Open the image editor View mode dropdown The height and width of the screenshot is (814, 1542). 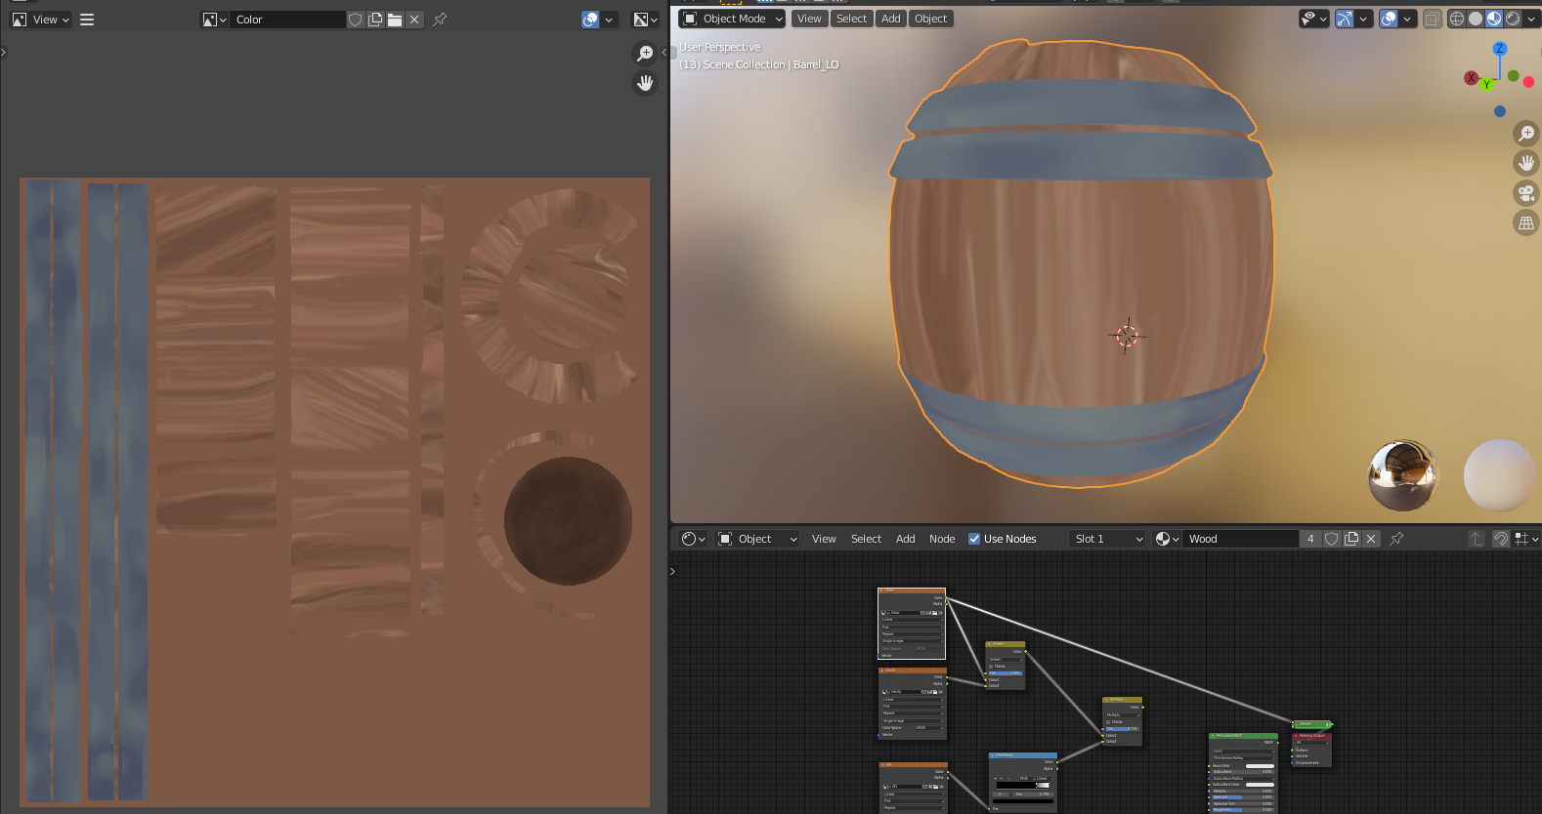tap(41, 20)
